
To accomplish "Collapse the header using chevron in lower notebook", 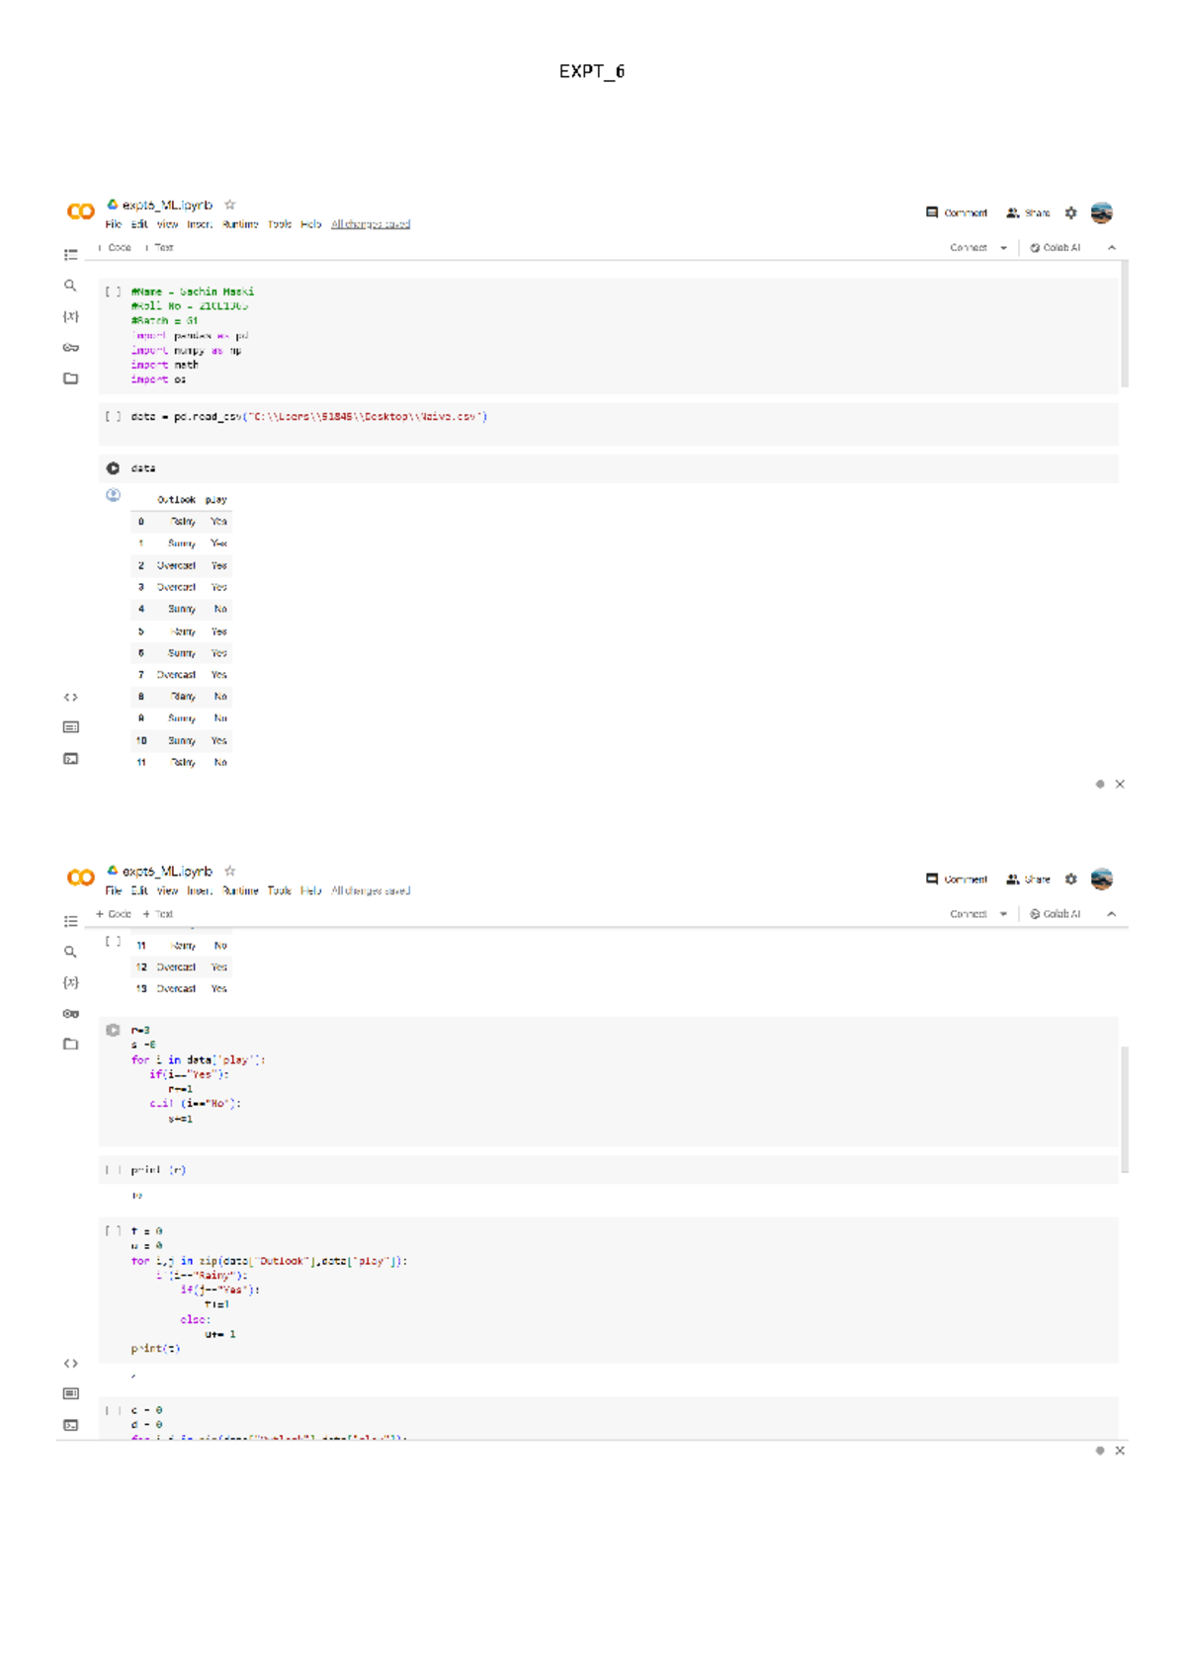I will (x=1112, y=914).
